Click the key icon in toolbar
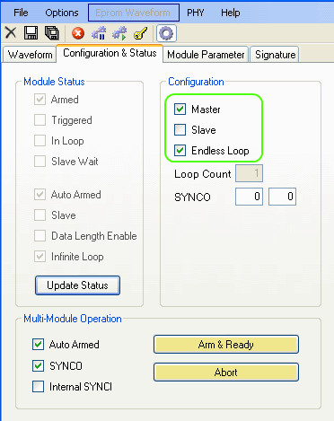This screenshot has height=421, width=334. click(141, 33)
